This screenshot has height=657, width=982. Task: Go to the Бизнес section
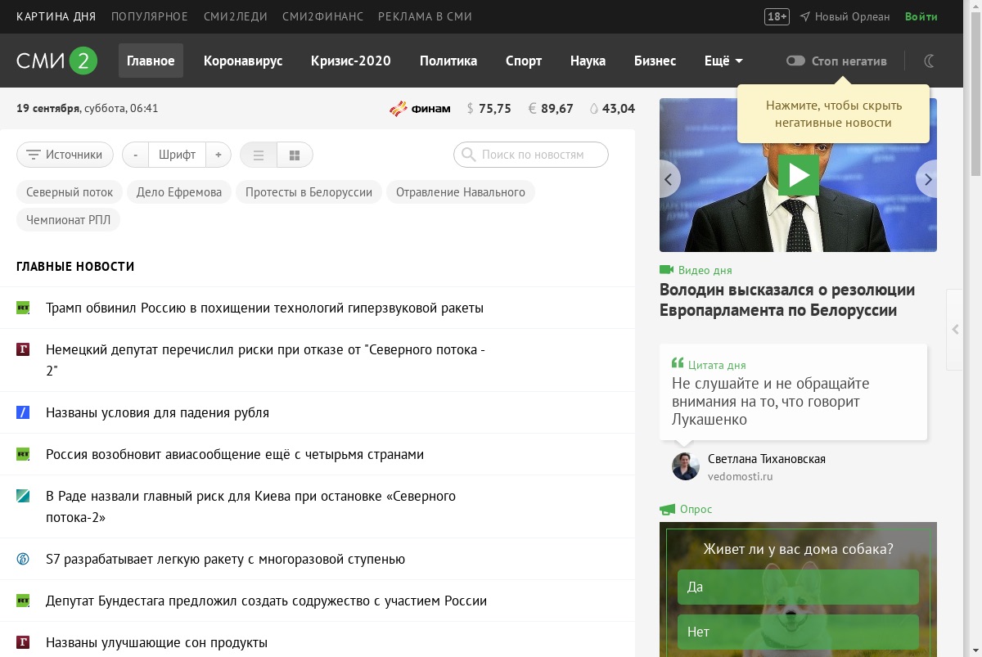click(x=655, y=61)
